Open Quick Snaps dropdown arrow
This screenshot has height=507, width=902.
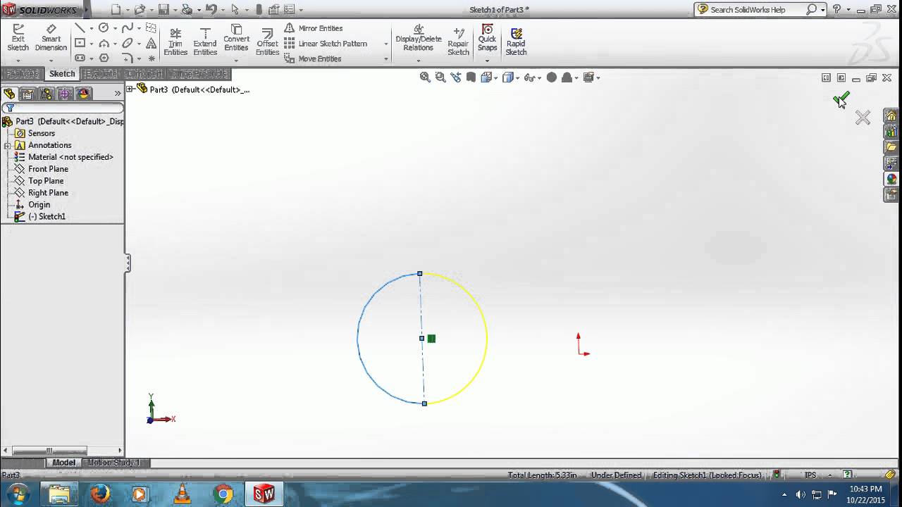point(487,61)
